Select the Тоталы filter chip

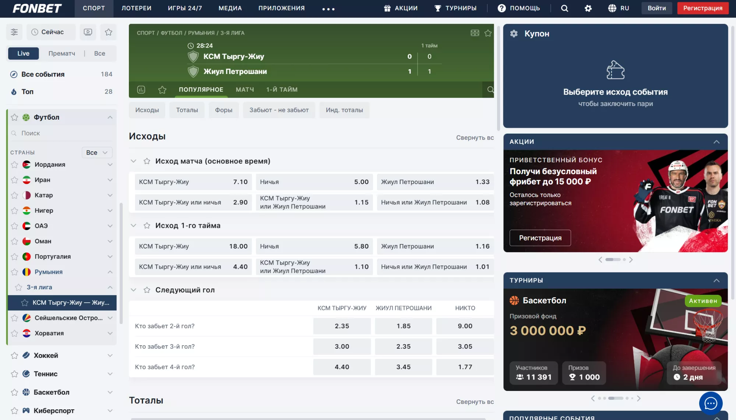(x=187, y=110)
